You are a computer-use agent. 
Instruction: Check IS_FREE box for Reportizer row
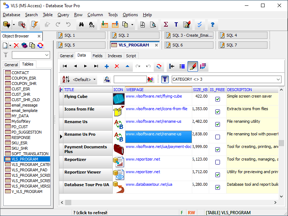pyautogui.click(x=217, y=162)
